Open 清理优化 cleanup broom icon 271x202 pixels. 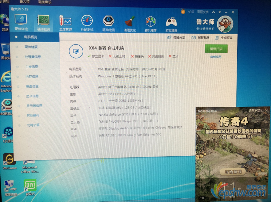[130, 24]
